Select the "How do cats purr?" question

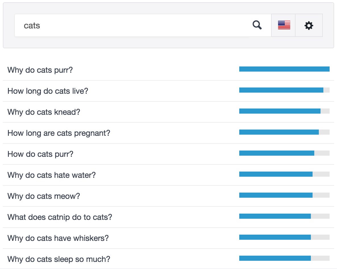pyautogui.click(x=40, y=154)
